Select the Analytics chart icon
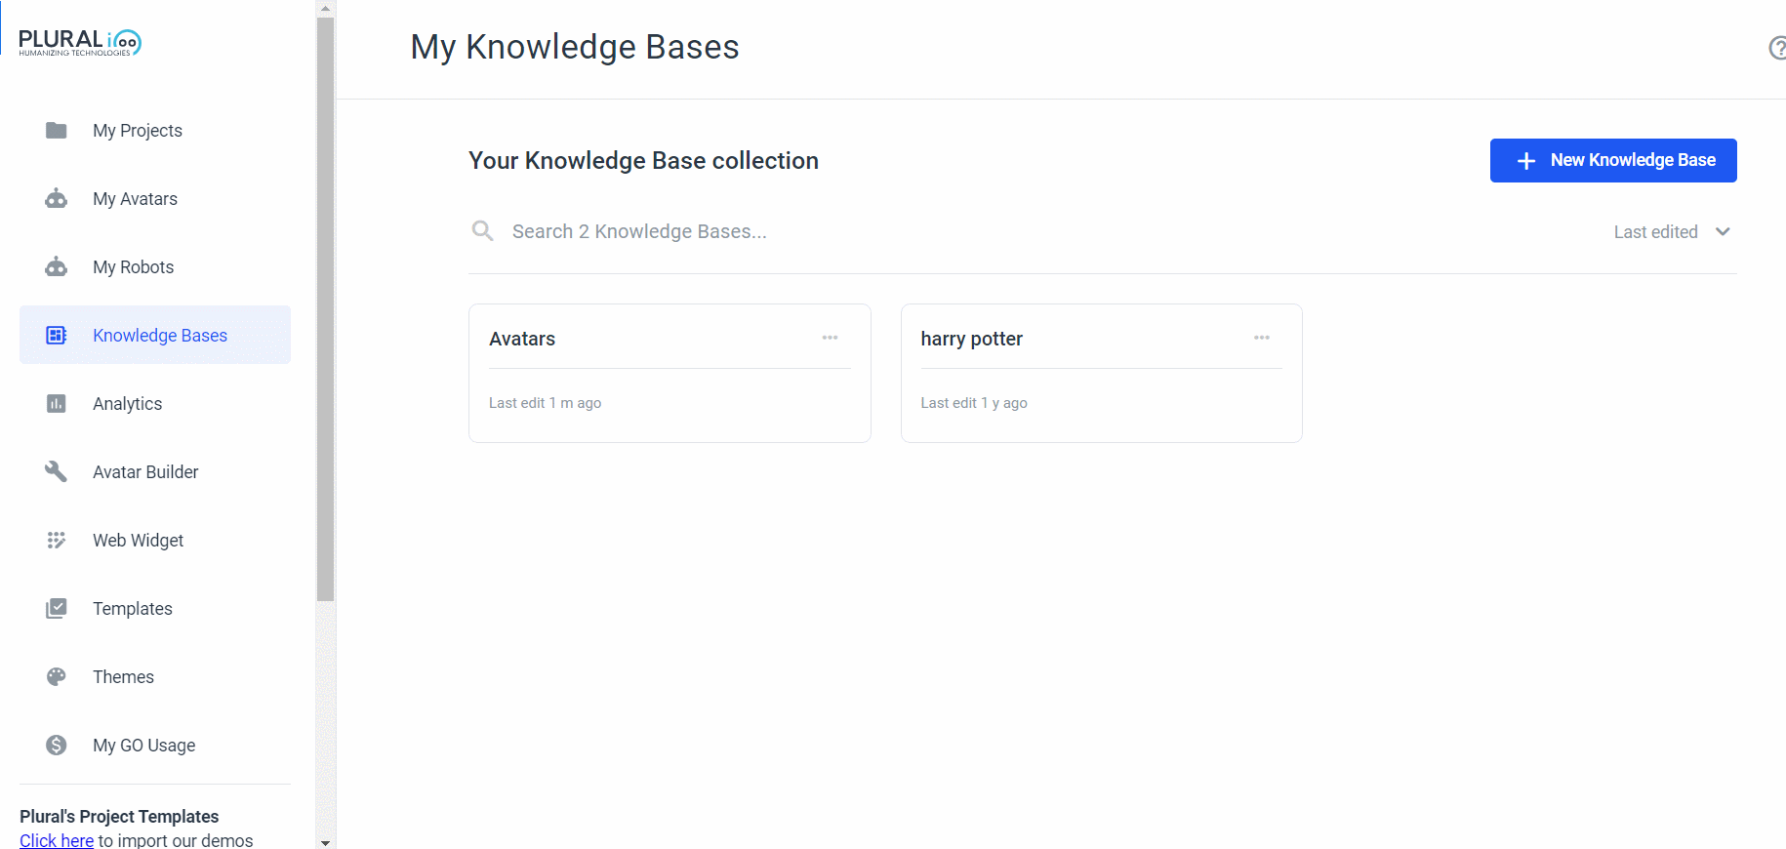 click(57, 403)
